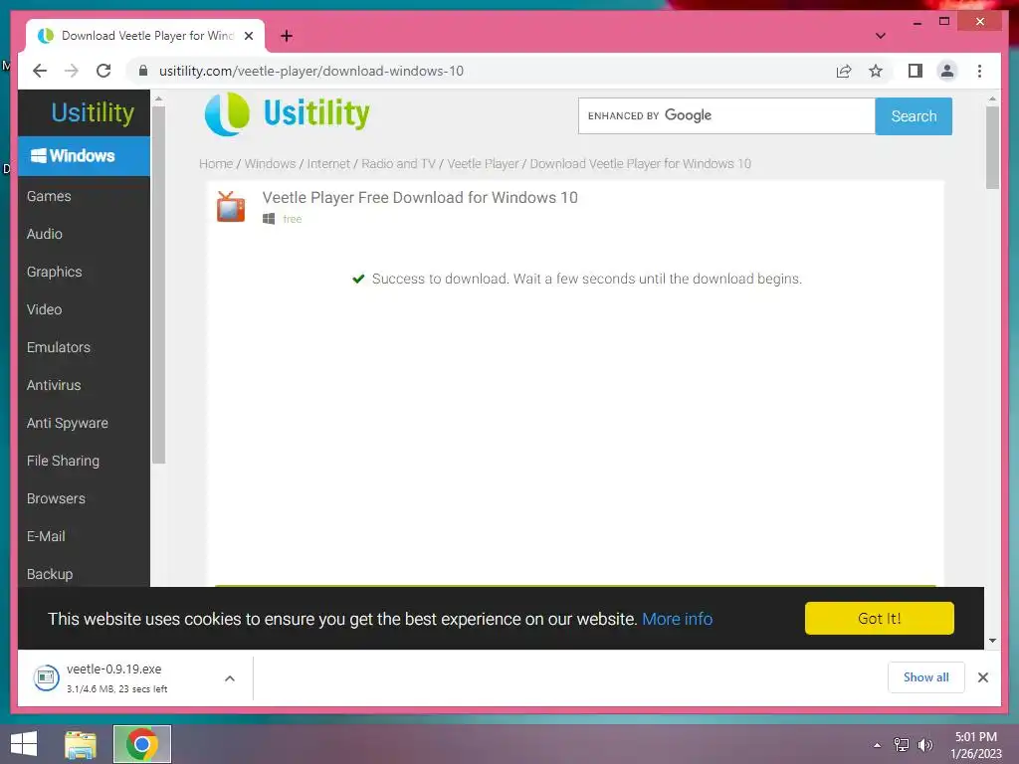Close the Download Veetle Player tab
Screen dimensions: 1019x764
click(x=248, y=36)
